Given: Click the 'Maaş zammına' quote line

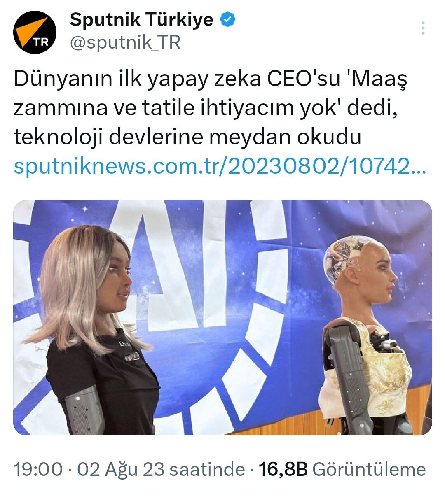Looking at the screenshot, I should [206, 108].
